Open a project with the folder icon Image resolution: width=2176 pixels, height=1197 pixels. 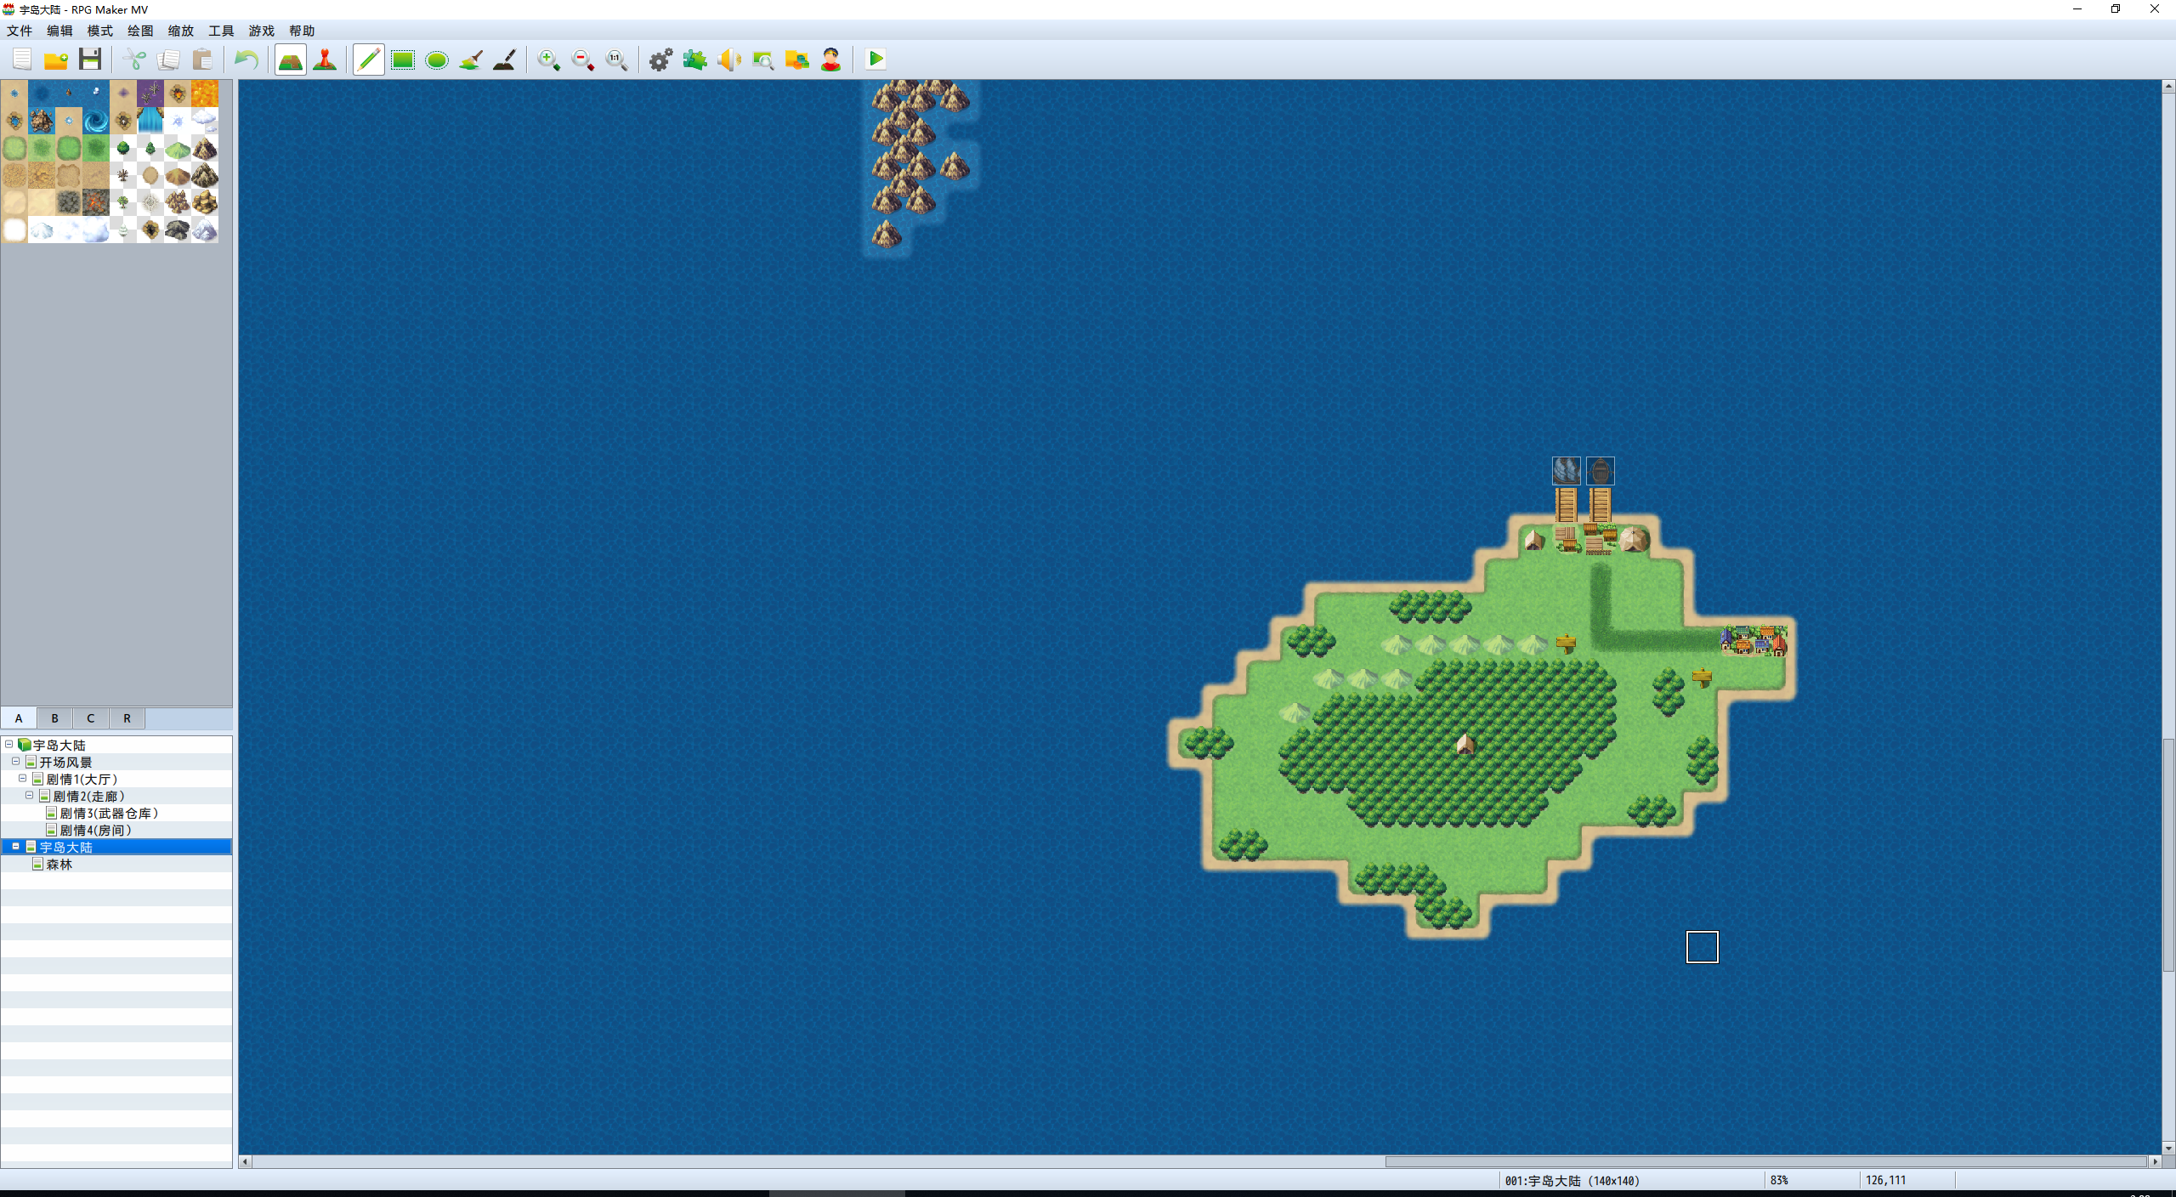point(56,60)
